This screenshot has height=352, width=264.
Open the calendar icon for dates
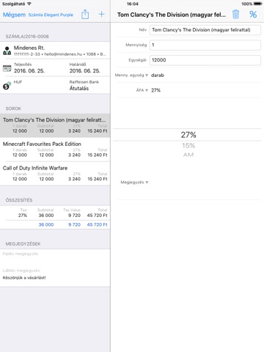(x=7, y=68)
